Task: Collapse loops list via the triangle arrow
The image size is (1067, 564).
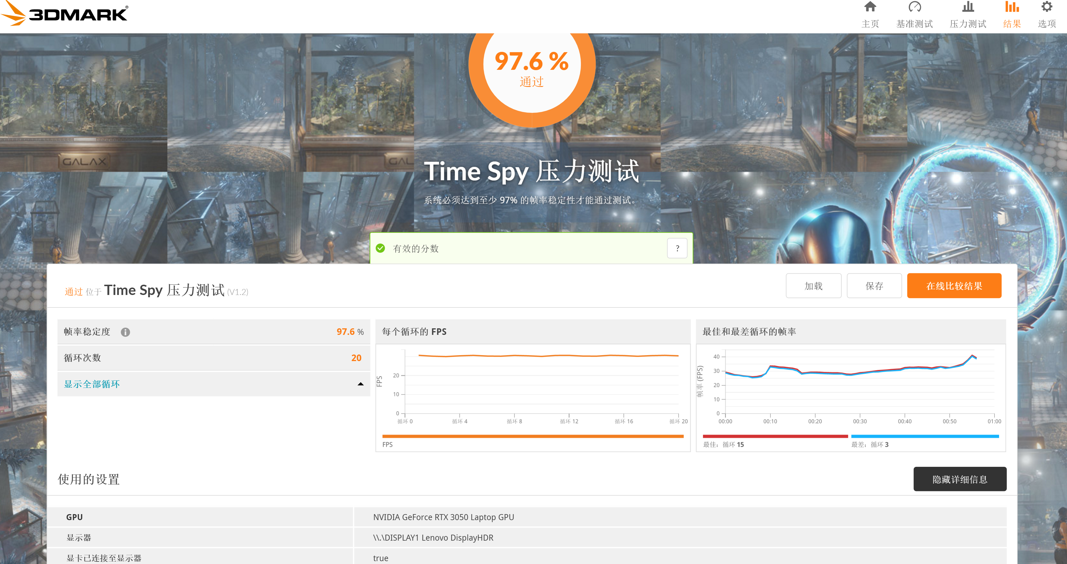Action: [x=360, y=384]
